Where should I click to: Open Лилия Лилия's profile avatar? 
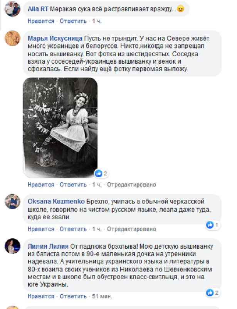tap(12, 246)
